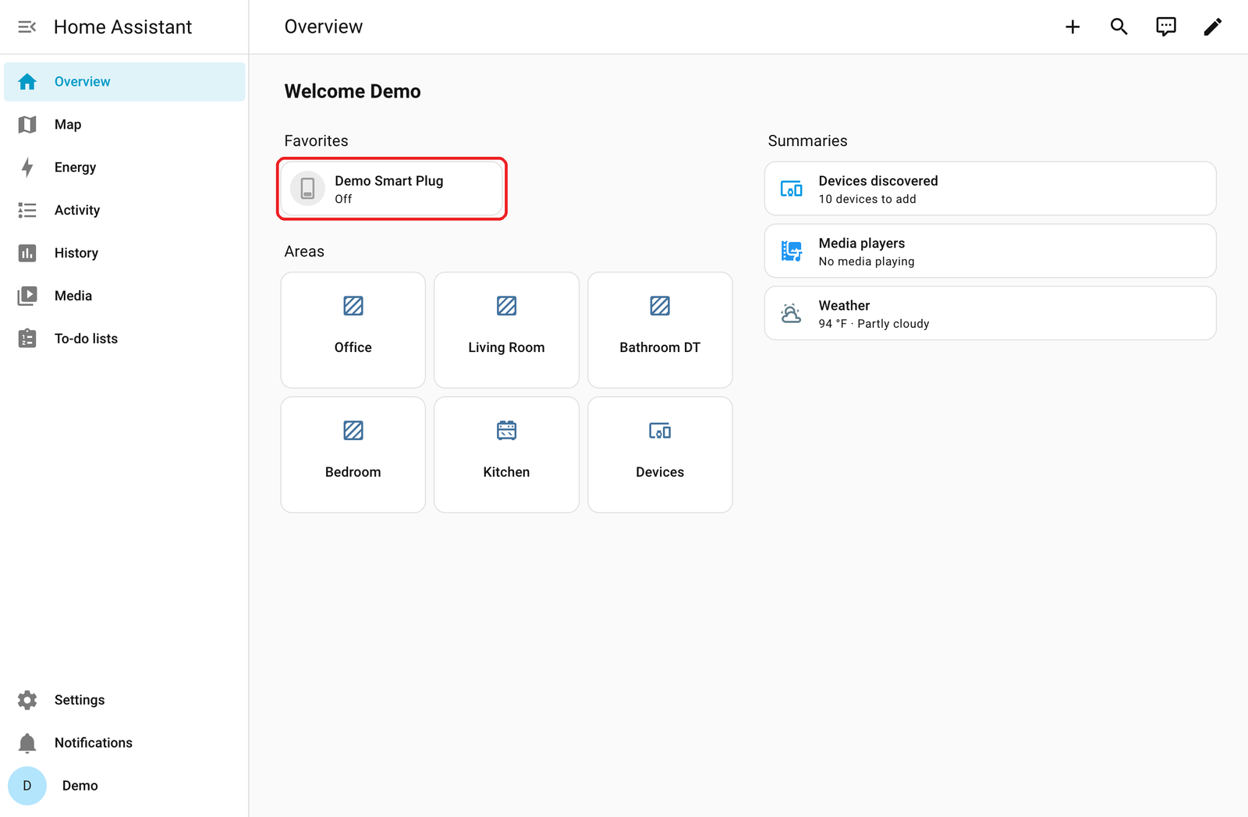Open the Assist chat icon
Viewport: 1248px width, 817px height.
1166,27
